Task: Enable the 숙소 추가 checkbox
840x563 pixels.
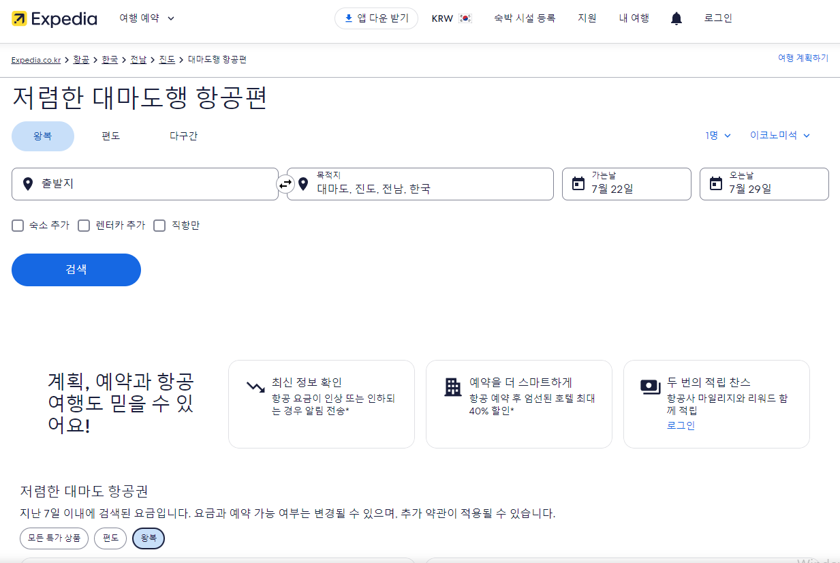Action: [x=18, y=226]
